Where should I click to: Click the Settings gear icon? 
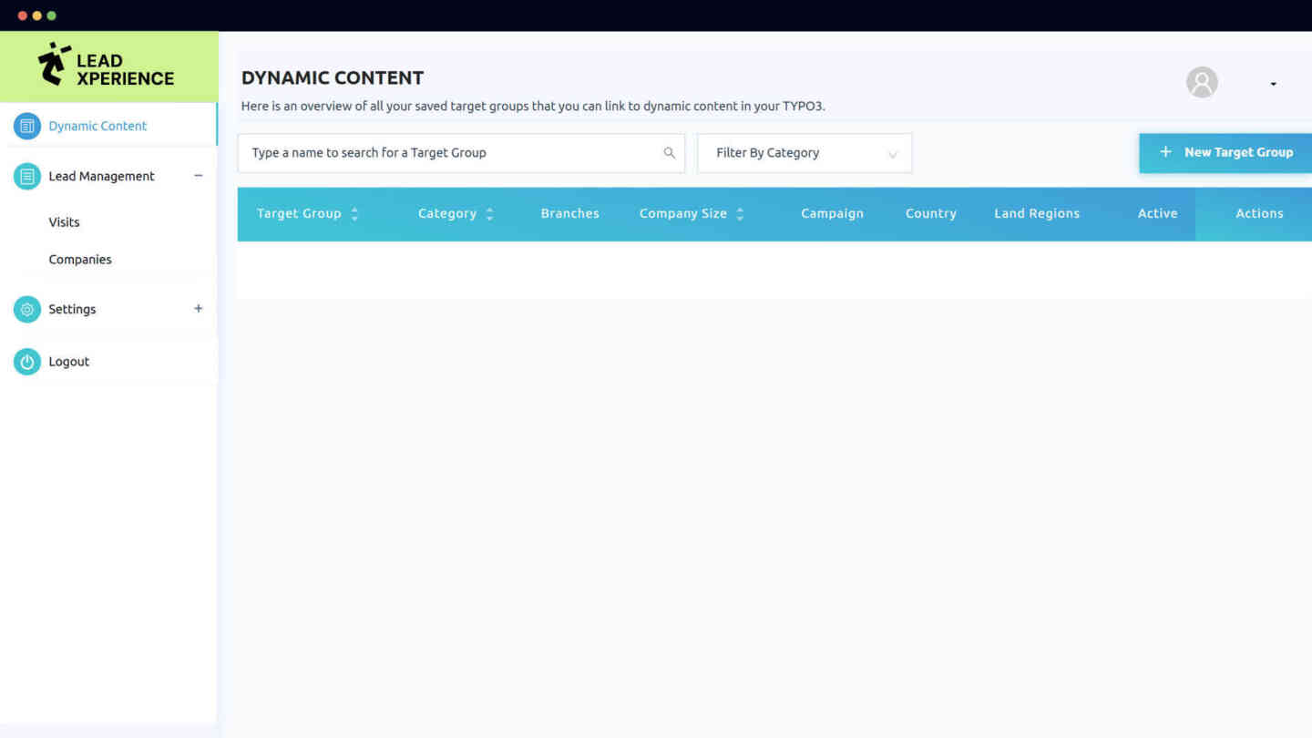(27, 309)
